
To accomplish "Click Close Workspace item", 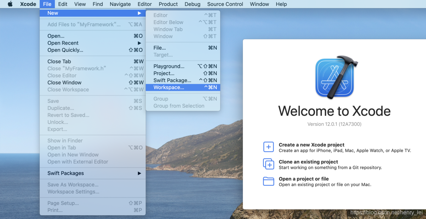I will (x=92, y=89).
